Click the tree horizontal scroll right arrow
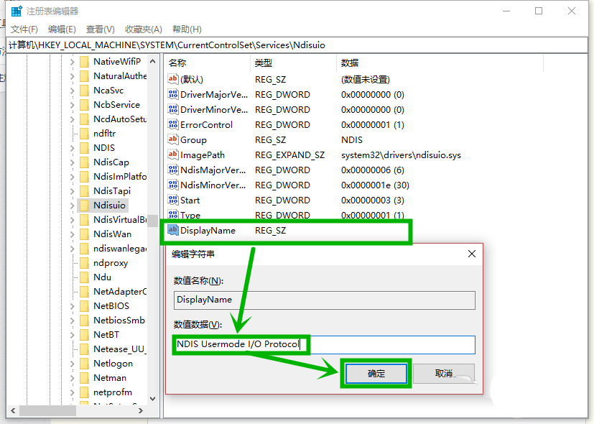This screenshot has height=424, width=594. click(x=141, y=410)
